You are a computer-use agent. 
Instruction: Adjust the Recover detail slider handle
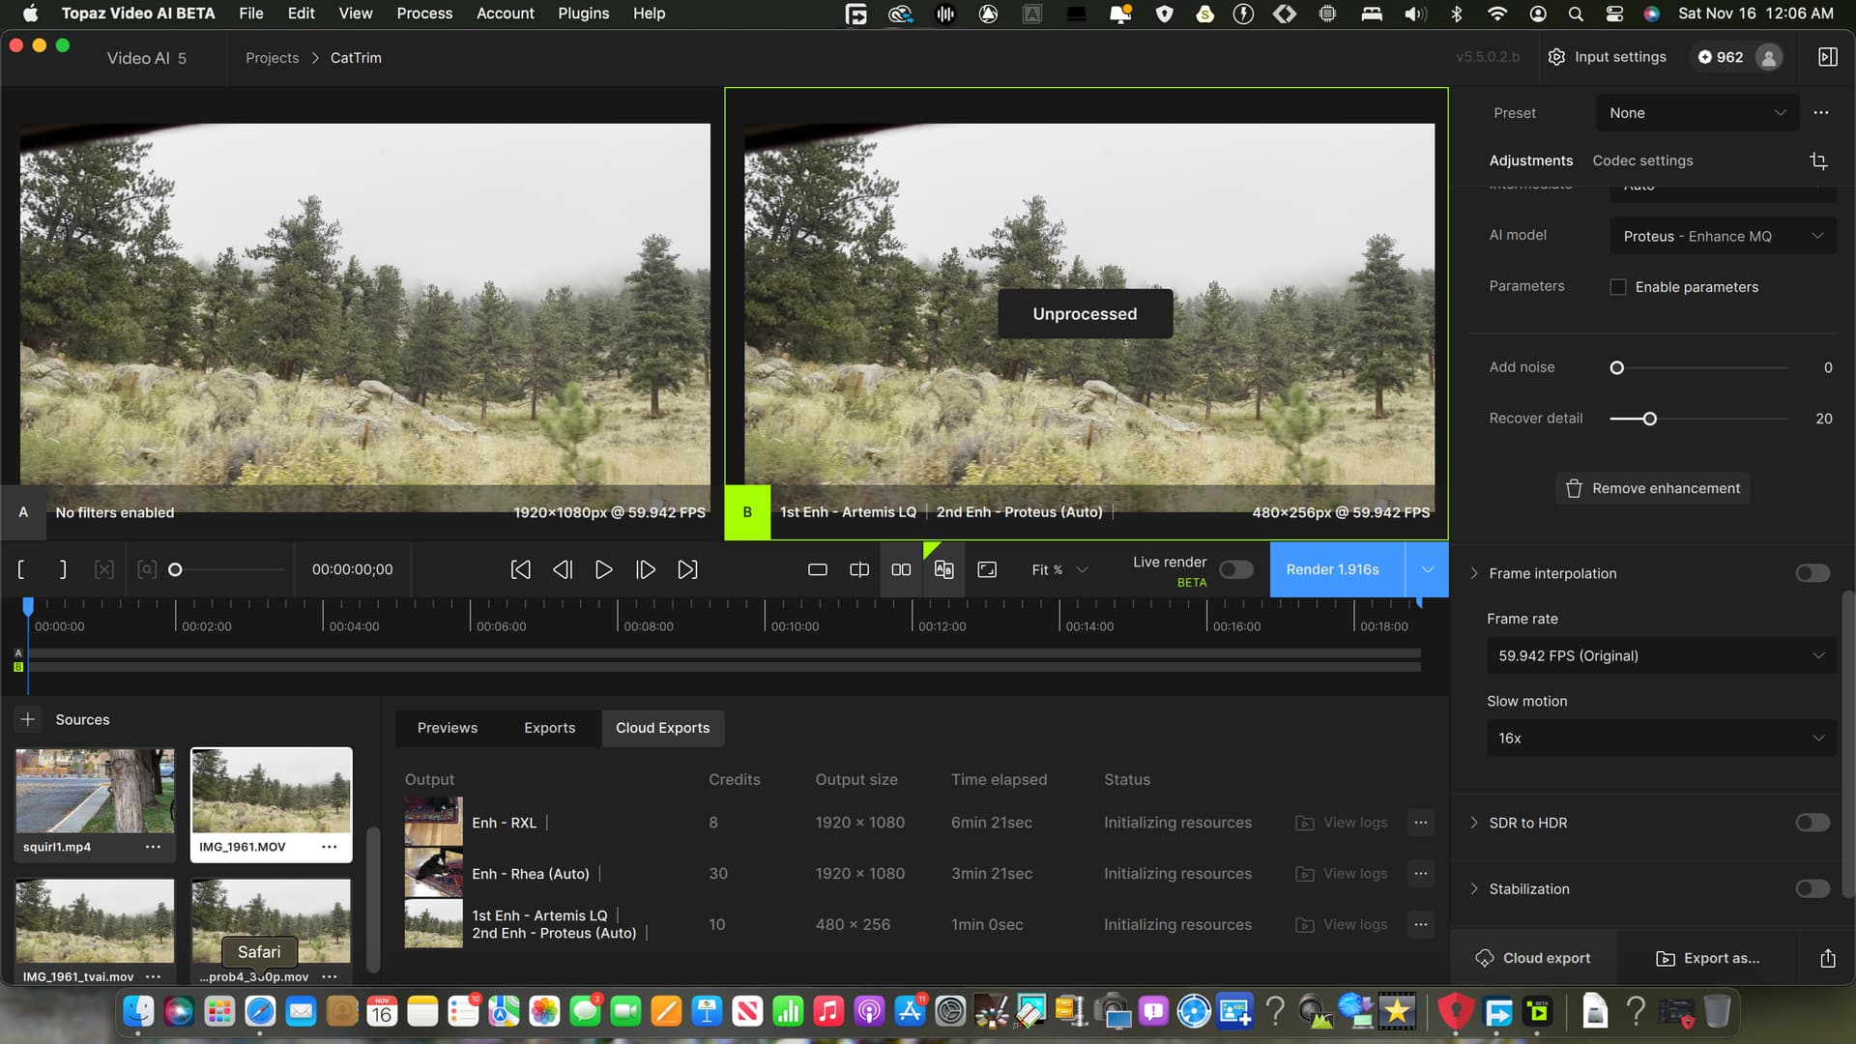(1650, 419)
